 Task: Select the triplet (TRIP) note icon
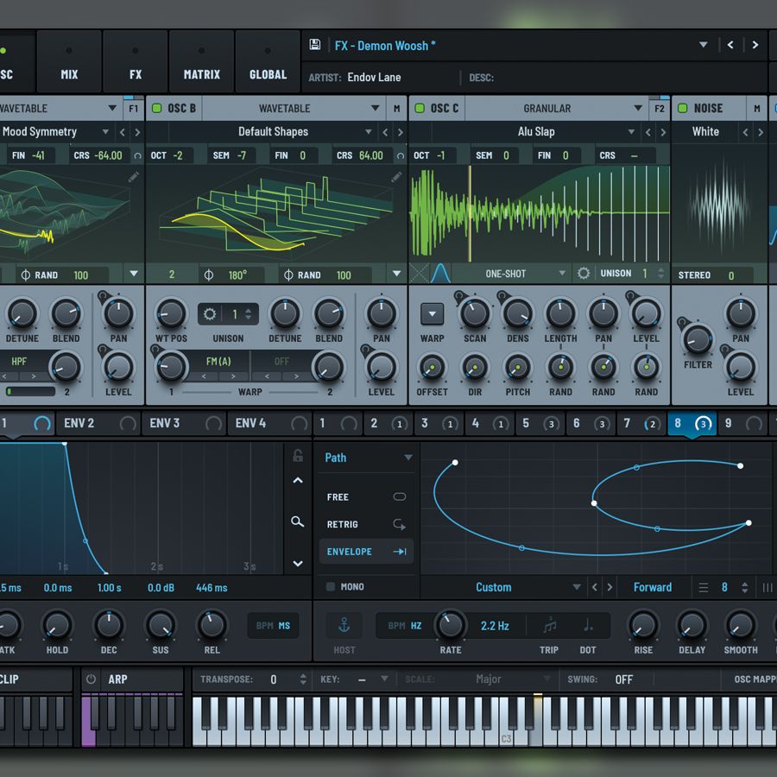(549, 625)
